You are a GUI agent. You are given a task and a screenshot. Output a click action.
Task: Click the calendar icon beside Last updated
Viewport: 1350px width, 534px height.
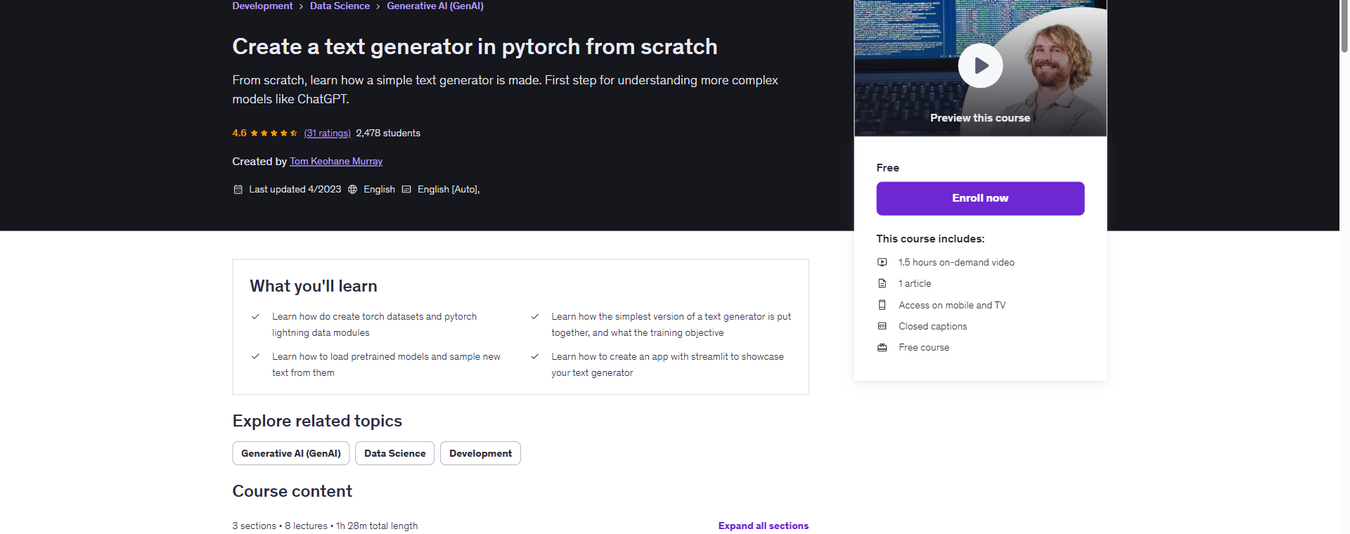pos(238,189)
